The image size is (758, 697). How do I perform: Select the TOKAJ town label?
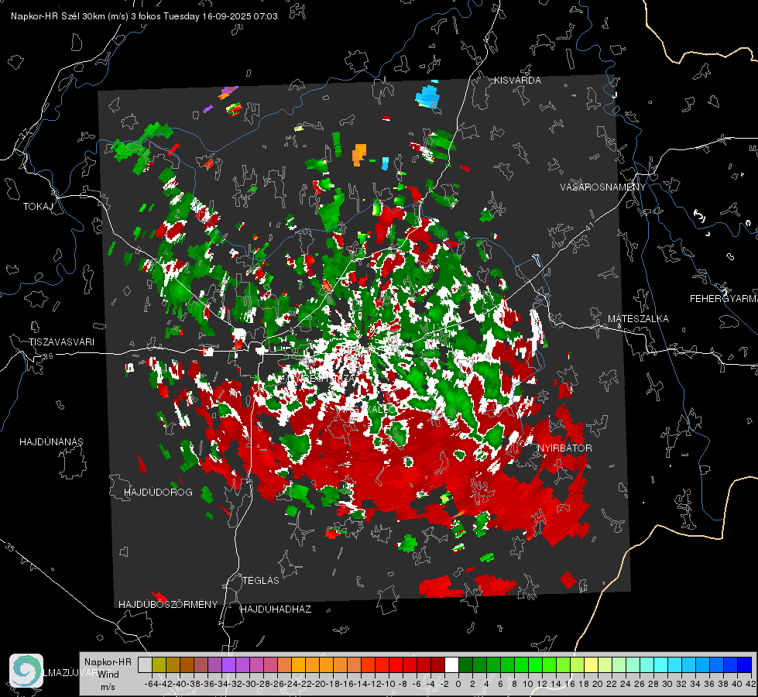(38, 207)
